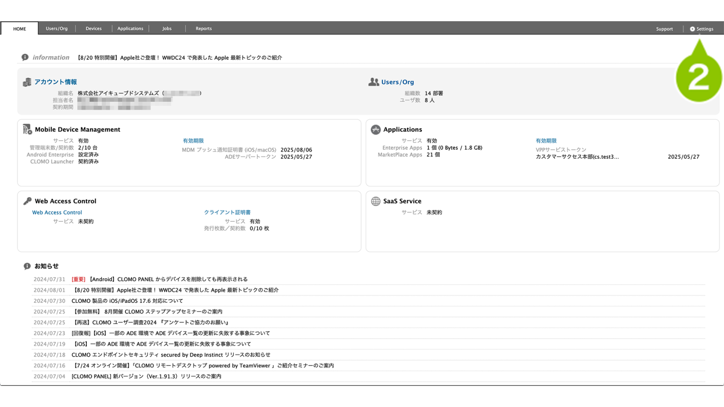
Task: Open the Devices tab
Action: click(93, 29)
